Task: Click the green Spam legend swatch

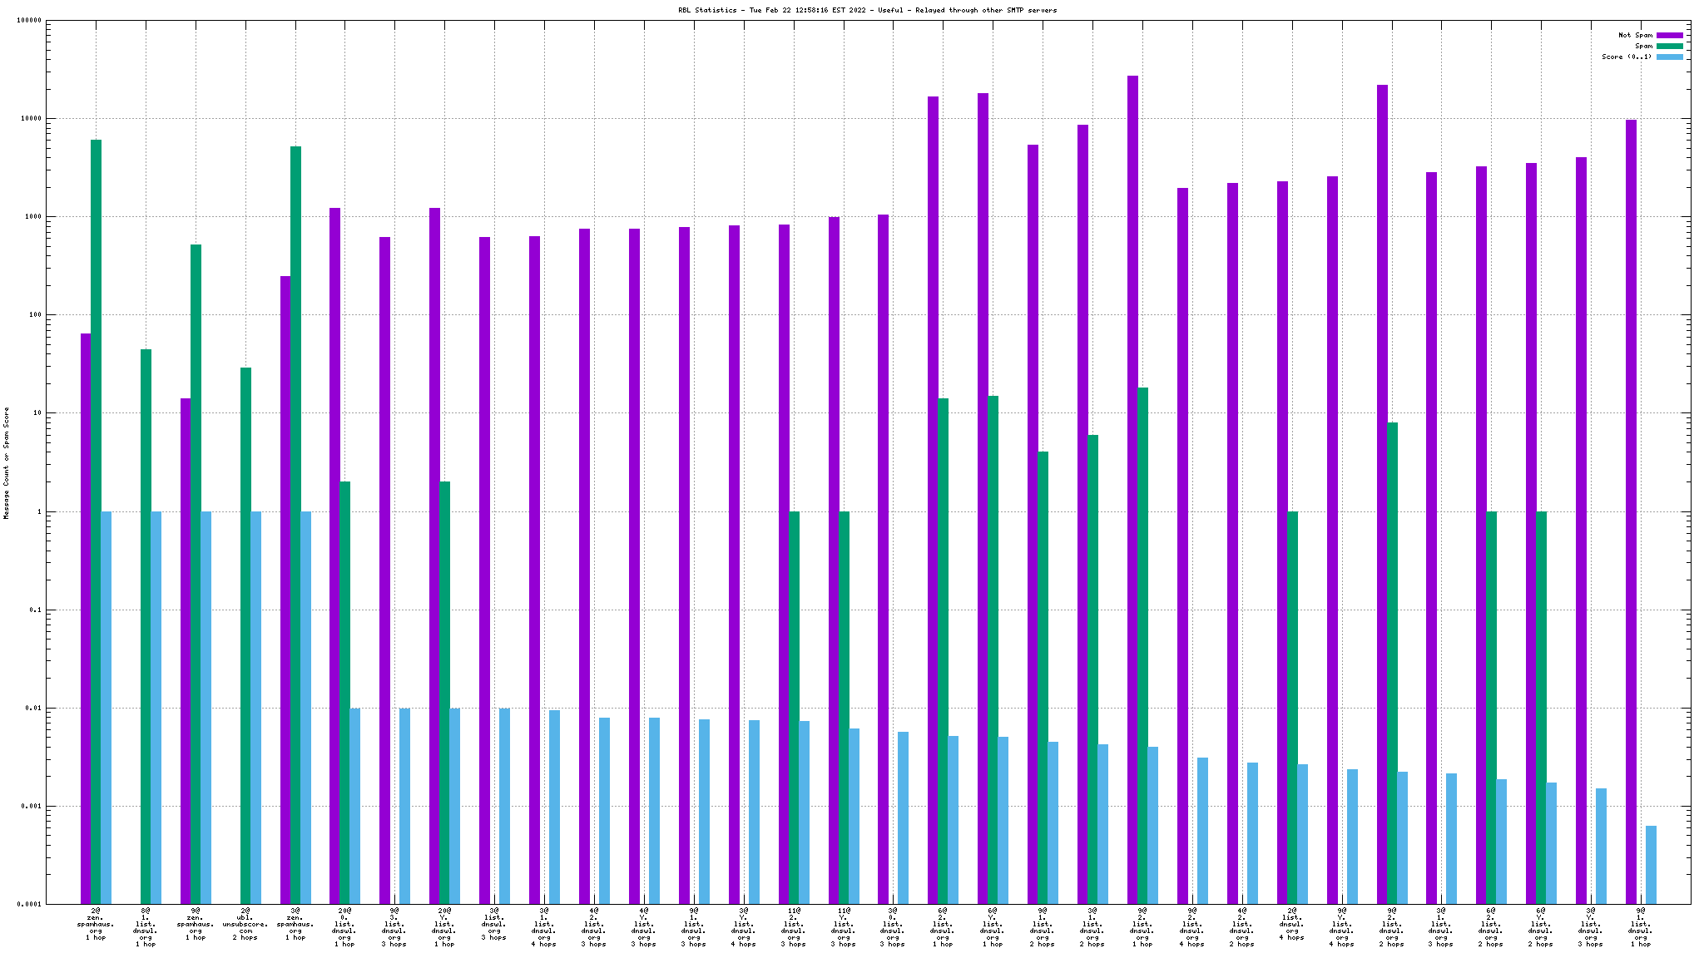Action: pyautogui.click(x=1669, y=46)
